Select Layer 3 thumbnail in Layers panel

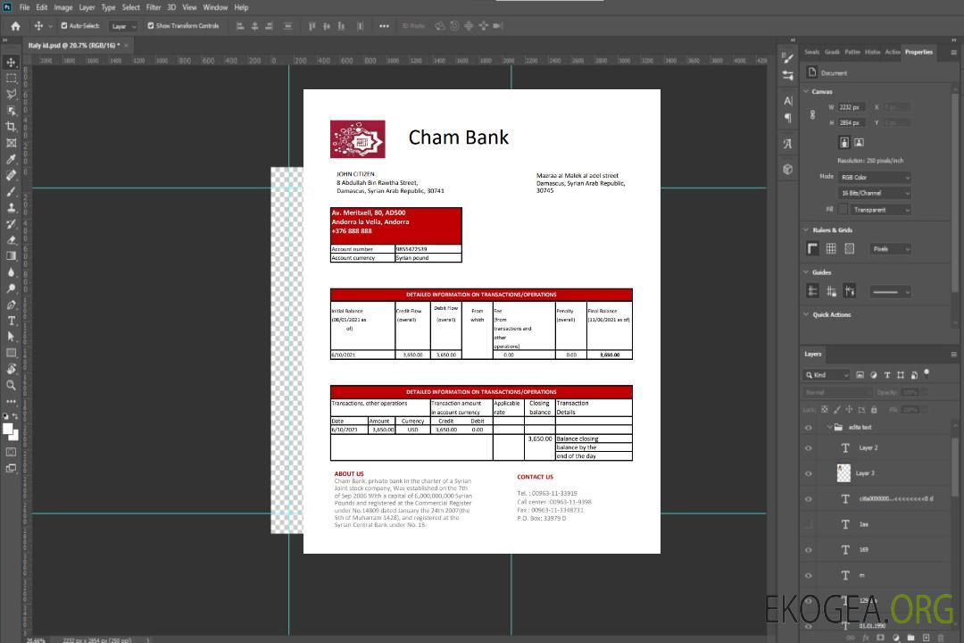tap(843, 473)
